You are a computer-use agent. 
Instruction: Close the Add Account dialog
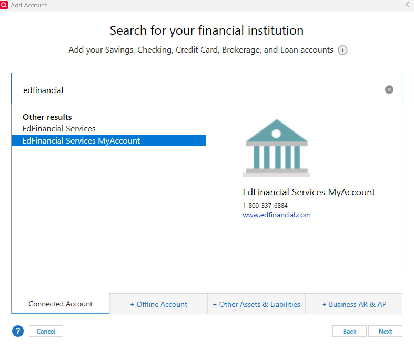407,5
